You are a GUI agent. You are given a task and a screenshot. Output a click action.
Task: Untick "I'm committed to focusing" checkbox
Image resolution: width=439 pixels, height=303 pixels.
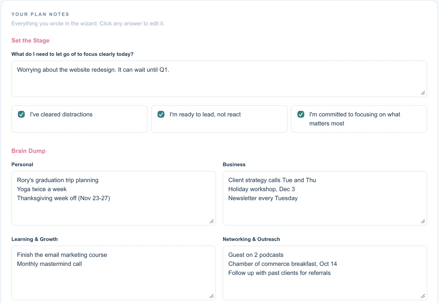coord(301,114)
